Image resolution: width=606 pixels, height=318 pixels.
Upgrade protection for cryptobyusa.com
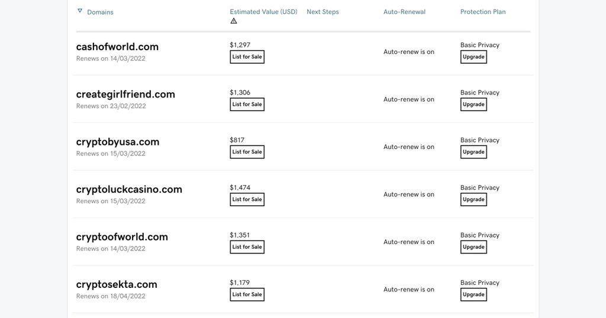[x=473, y=152]
